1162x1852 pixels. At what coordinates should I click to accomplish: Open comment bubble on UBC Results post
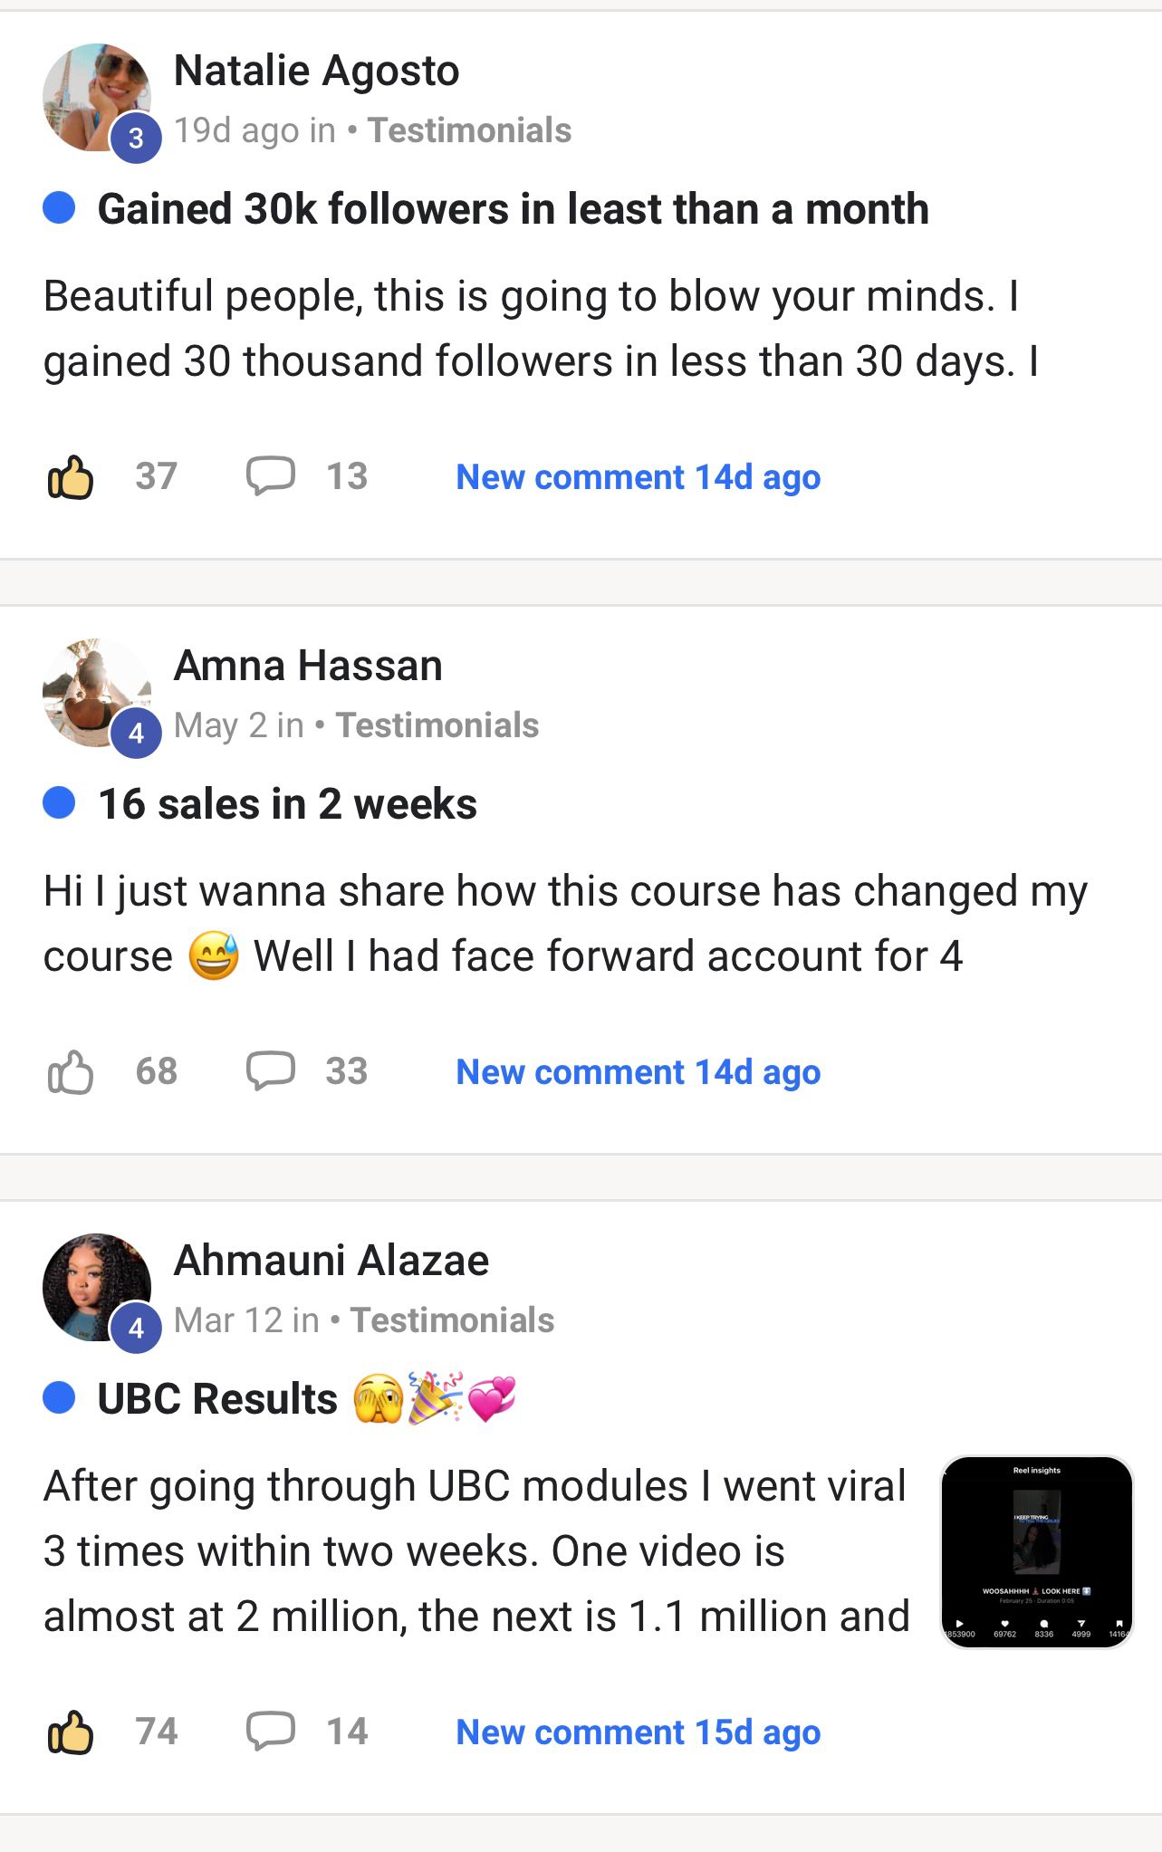(x=271, y=1732)
